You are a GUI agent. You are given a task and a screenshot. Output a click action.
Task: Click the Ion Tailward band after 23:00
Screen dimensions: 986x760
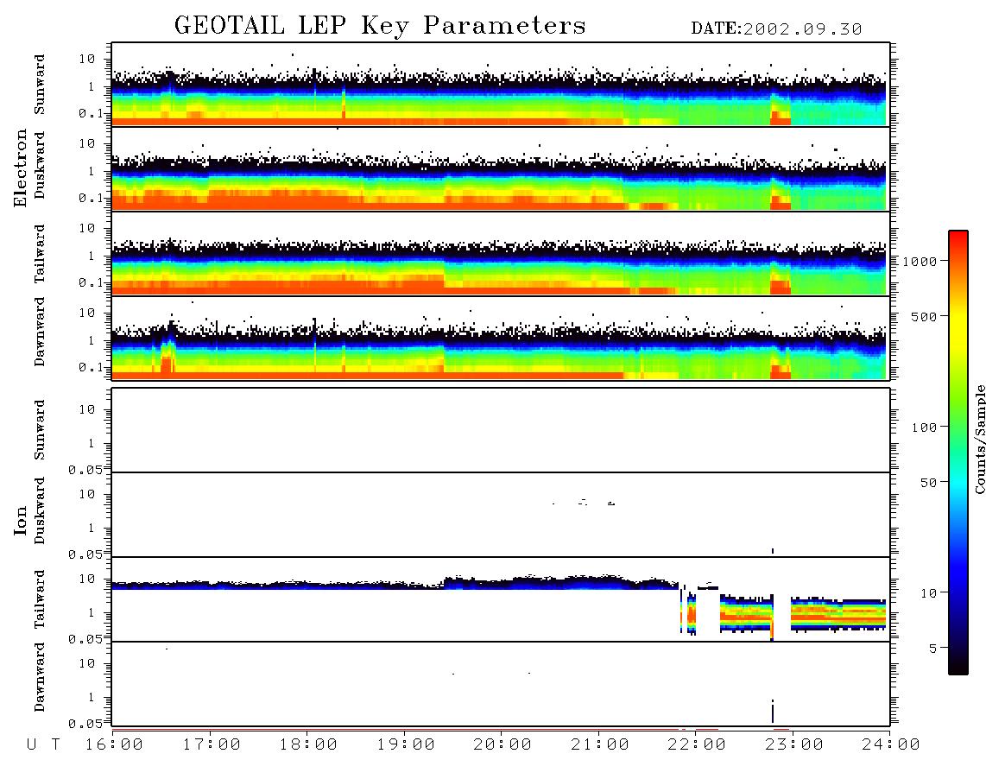(x=838, y=614)
